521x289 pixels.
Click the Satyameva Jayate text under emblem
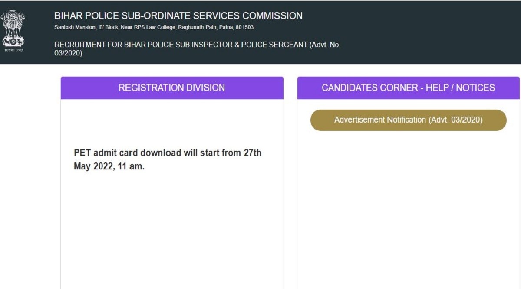[x=13, y=50]
